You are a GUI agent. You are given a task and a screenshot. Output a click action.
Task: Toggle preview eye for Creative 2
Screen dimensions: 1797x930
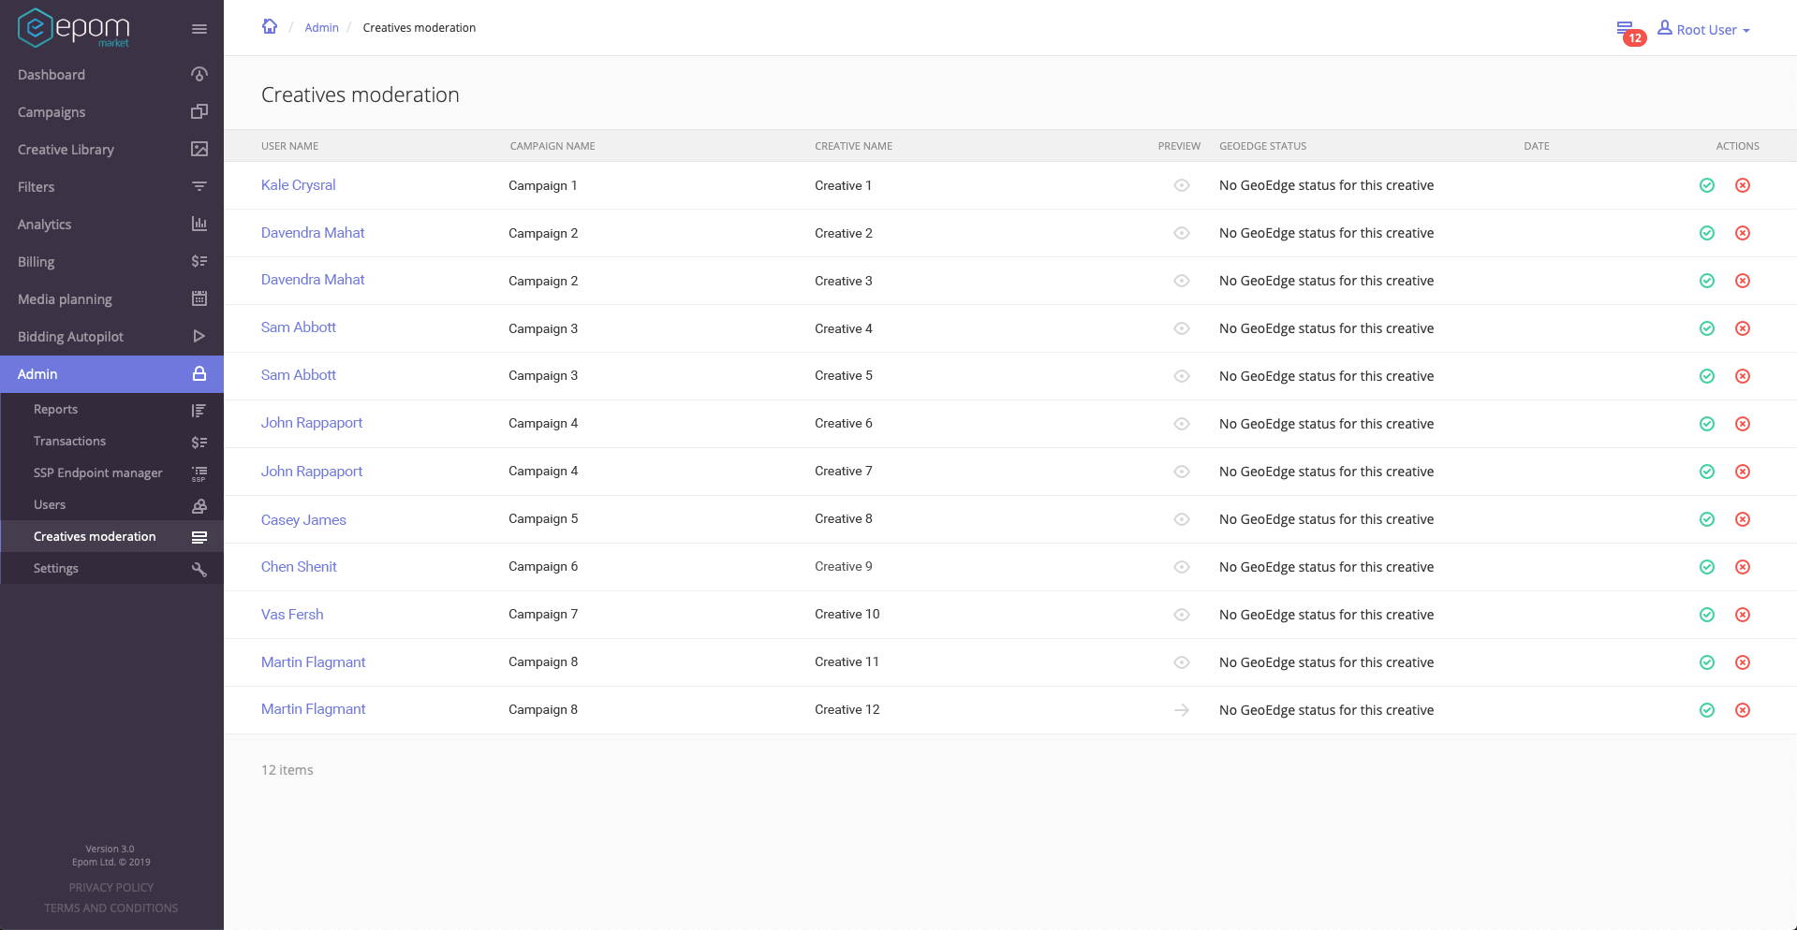tap(1182, 233)
